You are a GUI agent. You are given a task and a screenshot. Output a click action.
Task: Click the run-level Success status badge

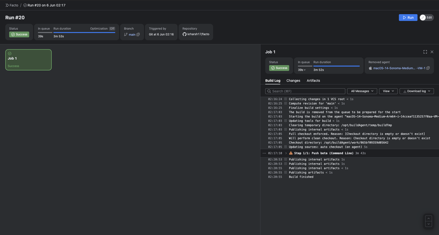coord(19,34)
